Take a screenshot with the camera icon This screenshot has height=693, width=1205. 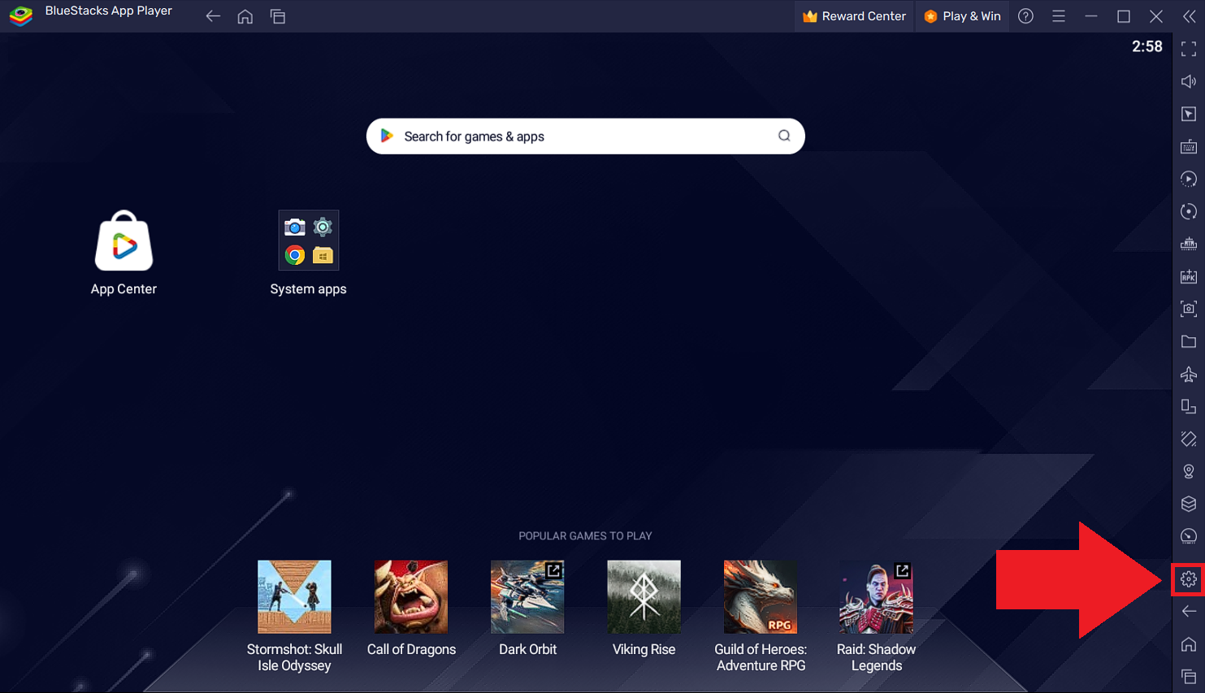1189,309
